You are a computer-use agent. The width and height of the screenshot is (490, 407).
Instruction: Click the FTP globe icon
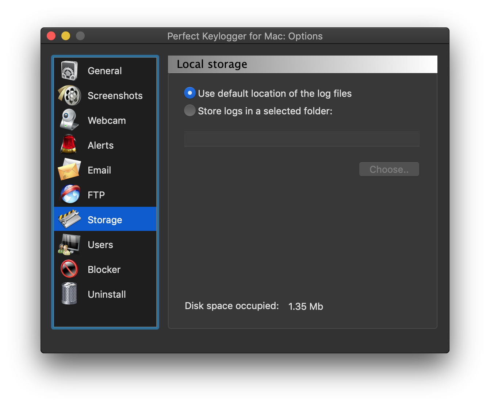[69, 194]
